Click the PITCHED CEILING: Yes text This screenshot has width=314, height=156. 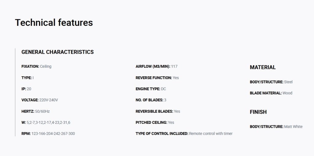point(155,123)
